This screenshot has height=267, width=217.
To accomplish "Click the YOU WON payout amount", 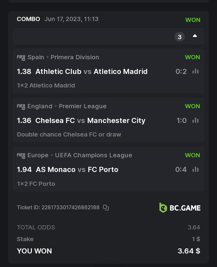I will click(189, 251).
